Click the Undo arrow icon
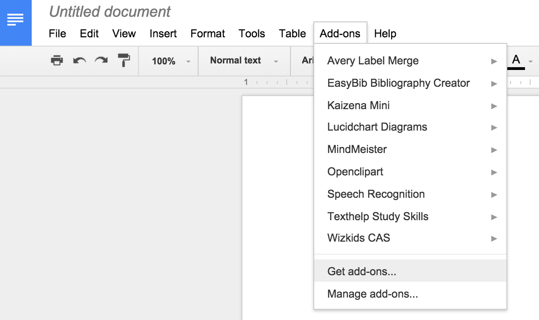This screenshot has height=320, width=539. 79,61
